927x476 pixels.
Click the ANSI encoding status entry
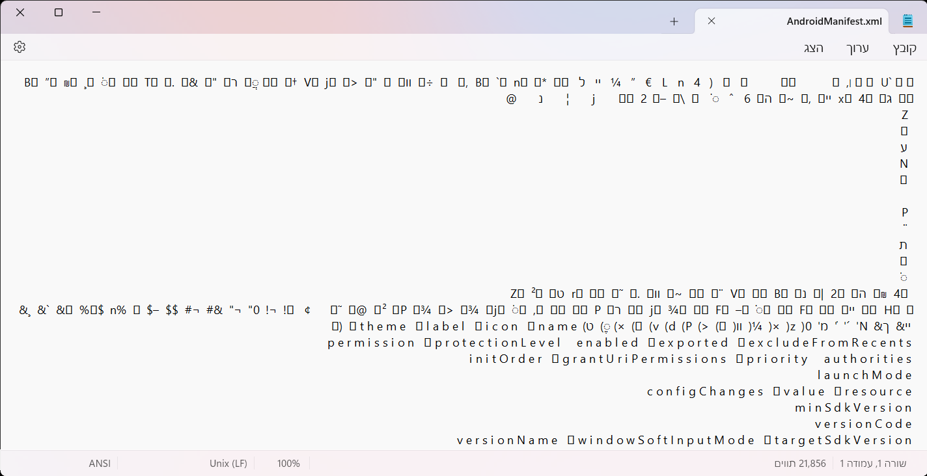(100, 464)
